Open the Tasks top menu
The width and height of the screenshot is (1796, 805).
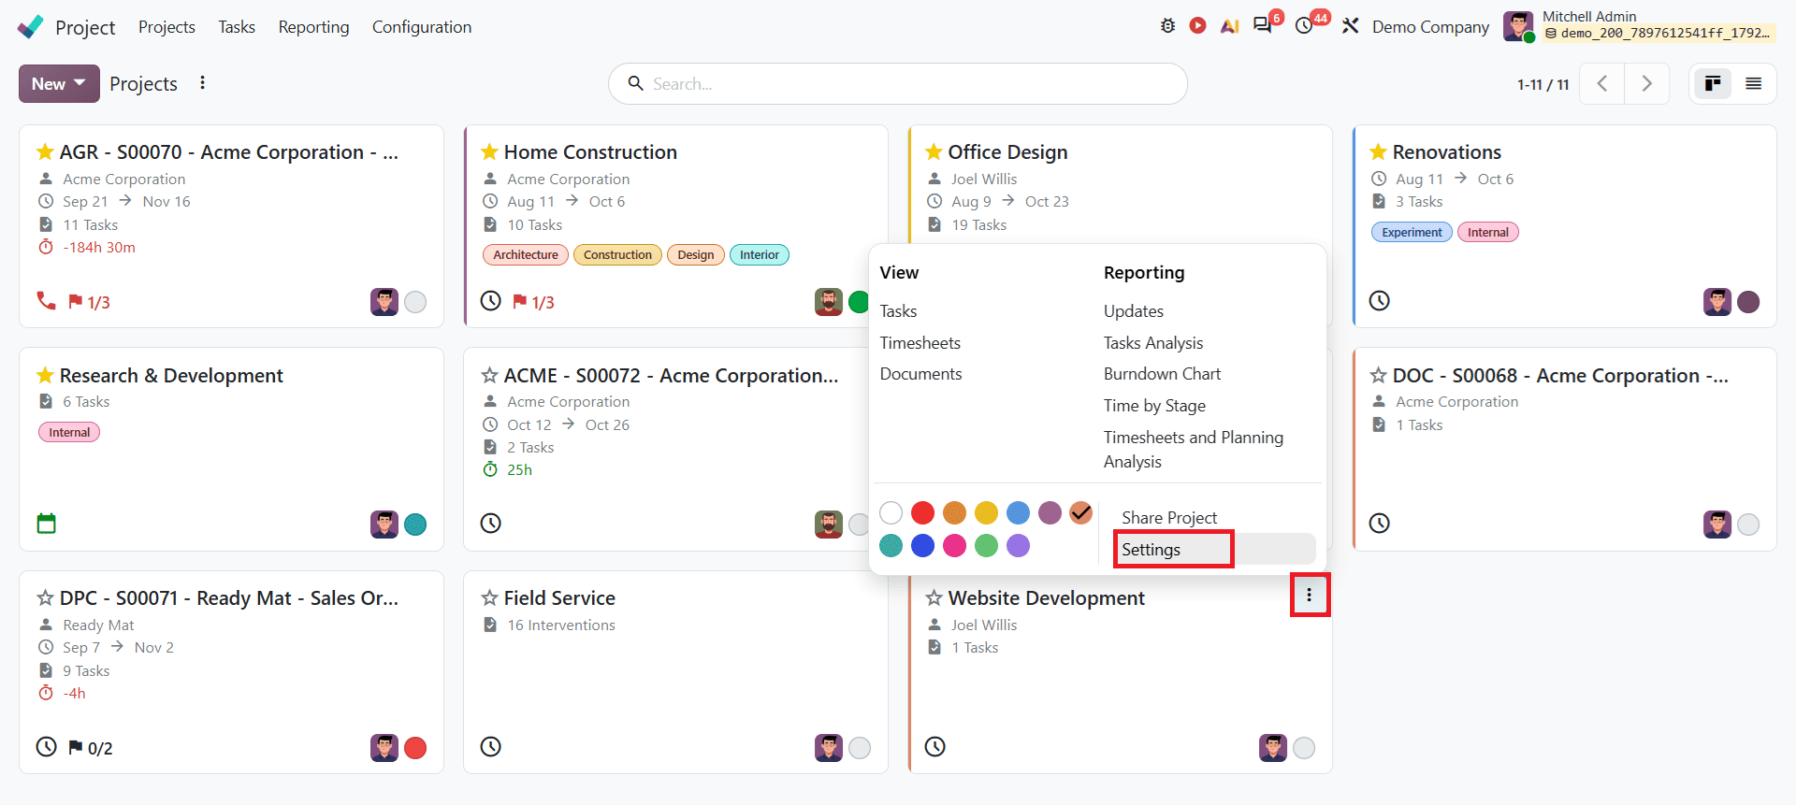click(x=237, y=27)
